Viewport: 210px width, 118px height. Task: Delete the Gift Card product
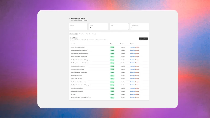click(x=137, y=94)
